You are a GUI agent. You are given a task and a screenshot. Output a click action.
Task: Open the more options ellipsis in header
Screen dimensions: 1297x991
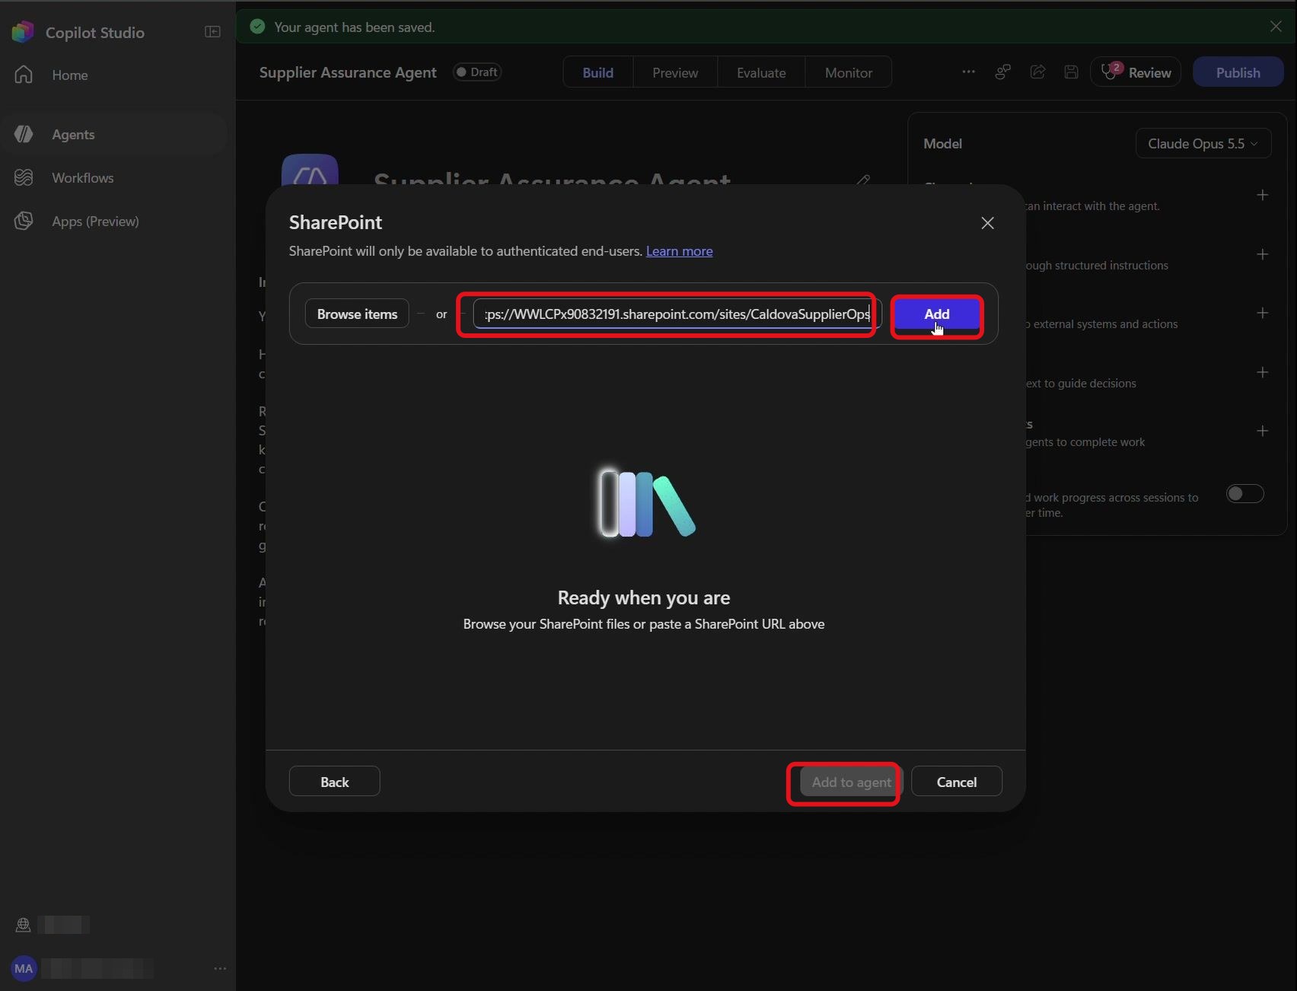pyautogui.click(x=968, y=72)
